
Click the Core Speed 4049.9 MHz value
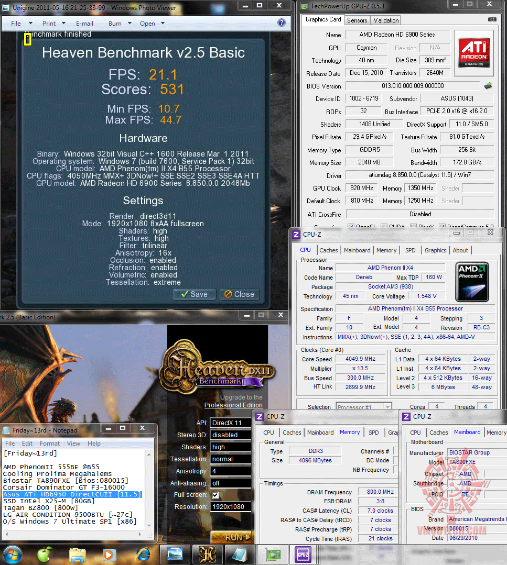pyautogui.click(x=360, y=359)
